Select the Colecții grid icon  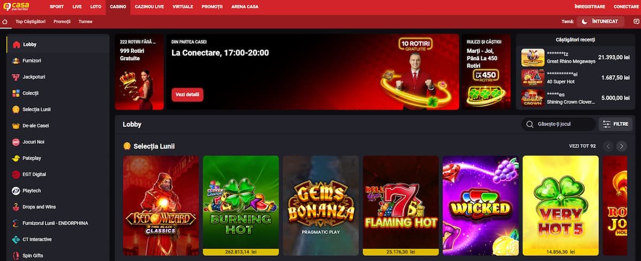pos(16,93)
